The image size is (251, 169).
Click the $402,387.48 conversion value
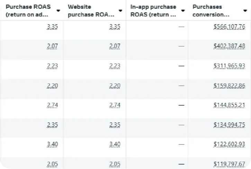coord(230,46)
